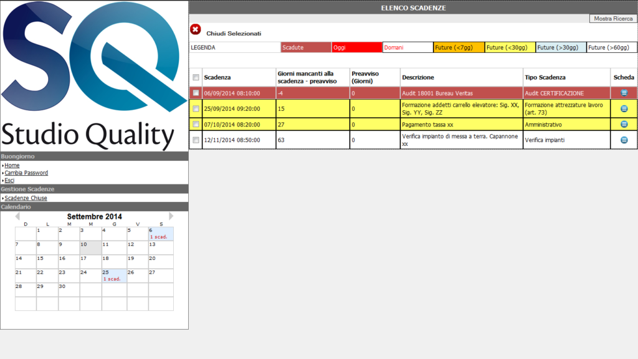Viewport: 638px width, 359px height.
Task: Click the Scheda column header
Action: (624, 77)
